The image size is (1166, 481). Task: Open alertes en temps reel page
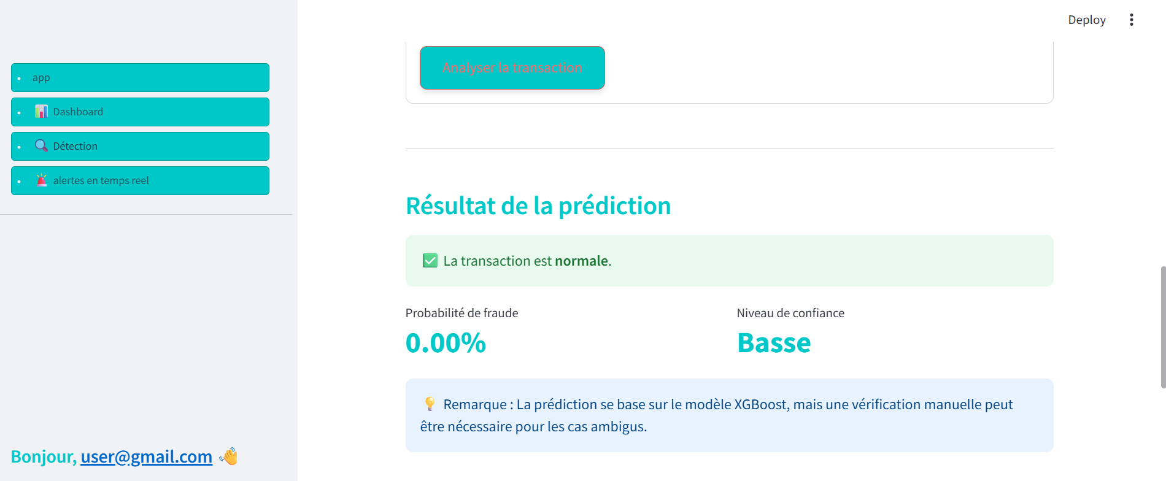click(140, 181)
